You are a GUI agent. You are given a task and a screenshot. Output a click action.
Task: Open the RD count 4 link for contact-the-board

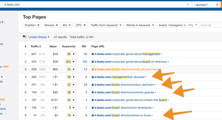86,100
